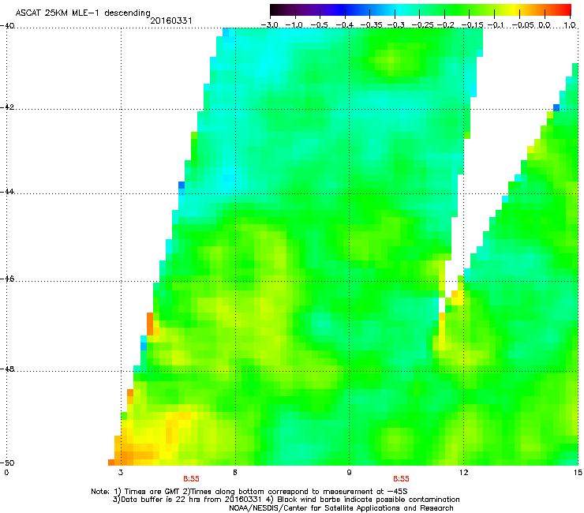Select the -0.15 color scale label
Image resolution: width=584 pixels, height=513 pixels.
470,25
